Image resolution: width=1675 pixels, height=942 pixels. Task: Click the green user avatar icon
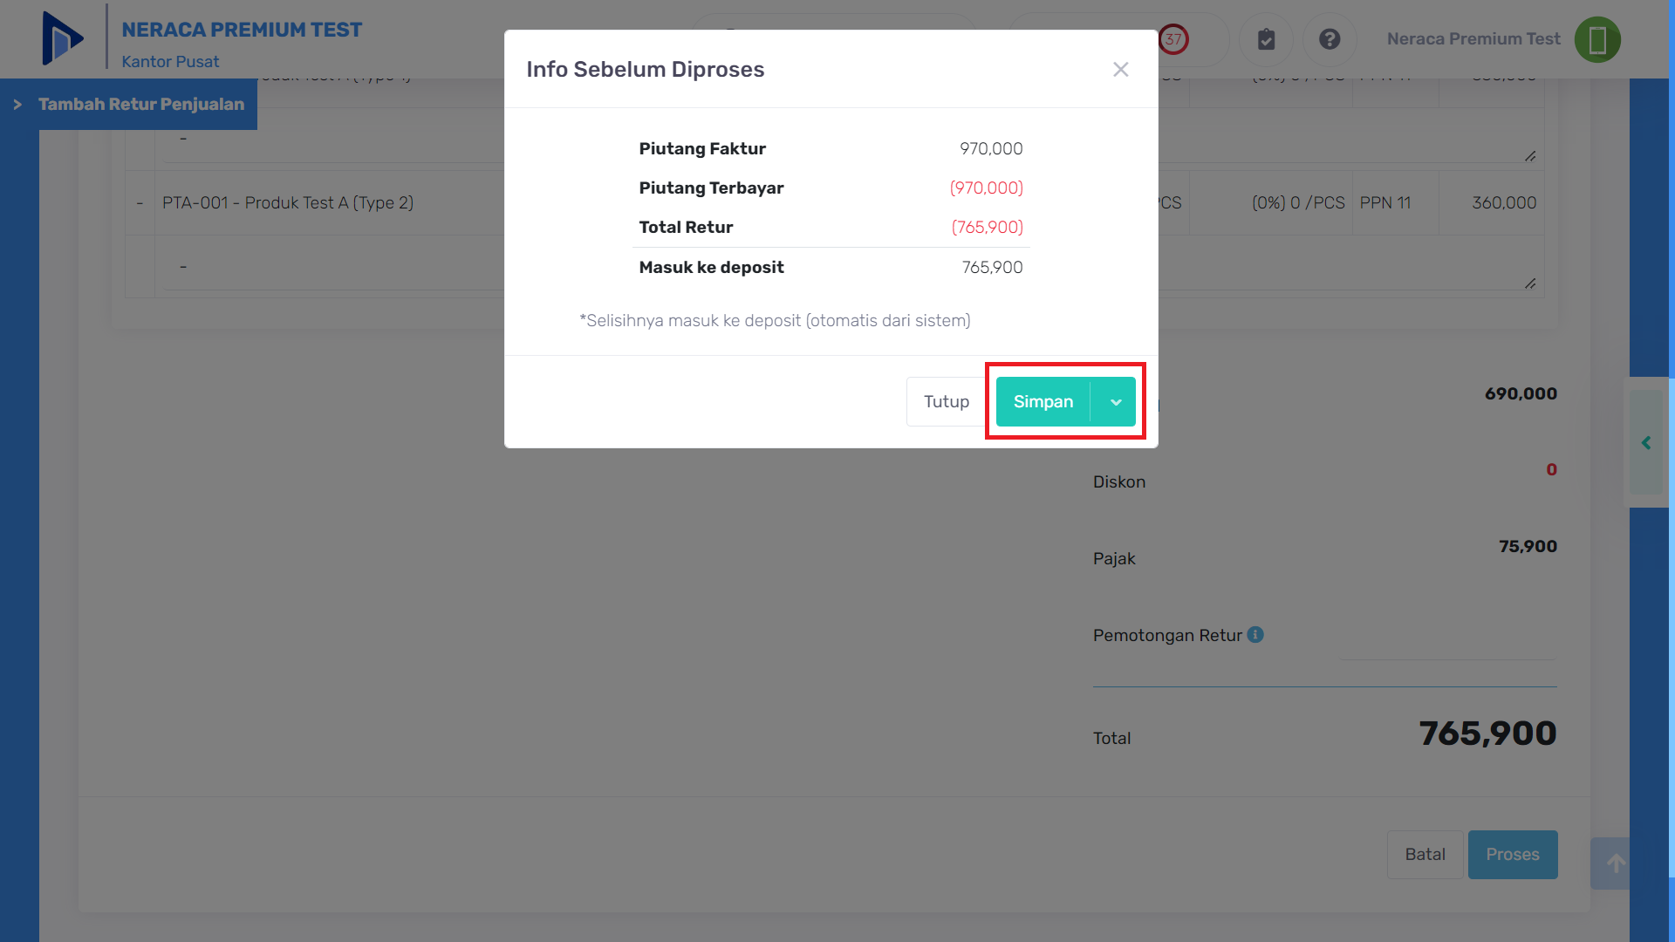tap(1597, 39)
